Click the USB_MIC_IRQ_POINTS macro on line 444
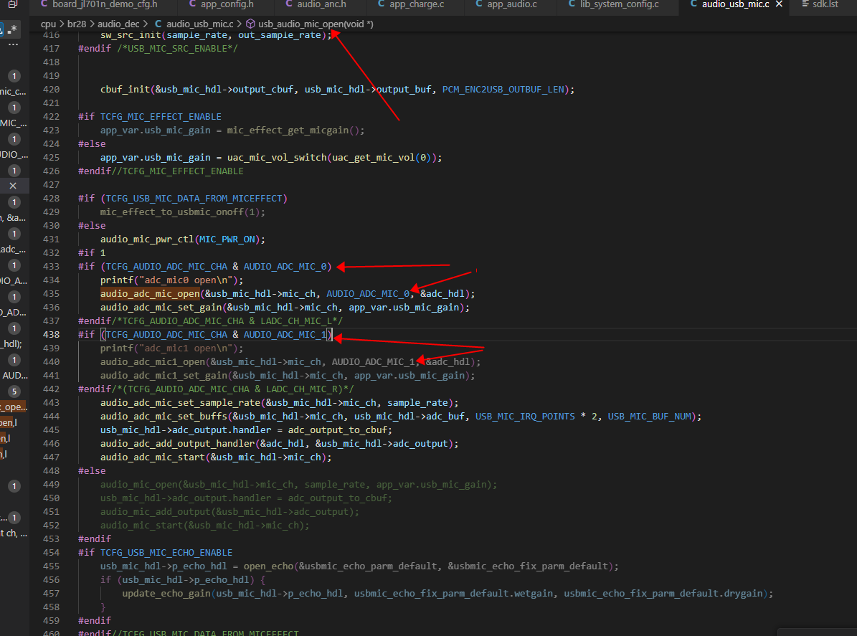The height and width of the screenshot is (636, 857). [x=525, y=417]
